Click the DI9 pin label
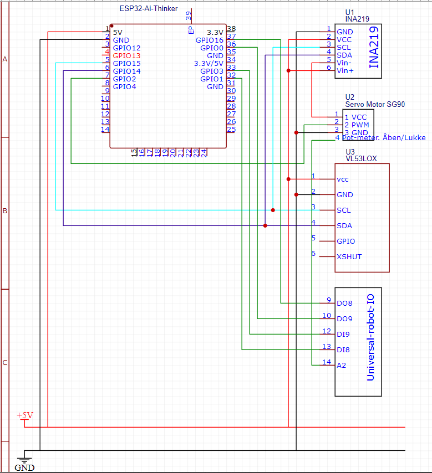 (343, 335)
